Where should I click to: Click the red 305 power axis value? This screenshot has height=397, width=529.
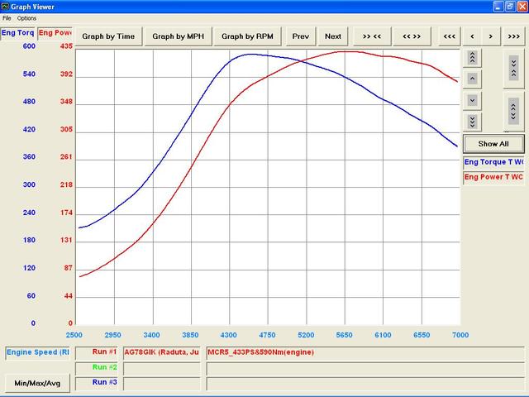(66, 129)
